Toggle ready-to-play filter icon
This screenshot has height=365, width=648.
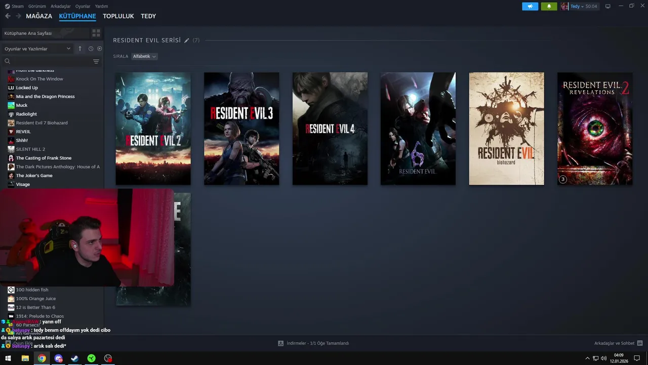tap(99, 49)
